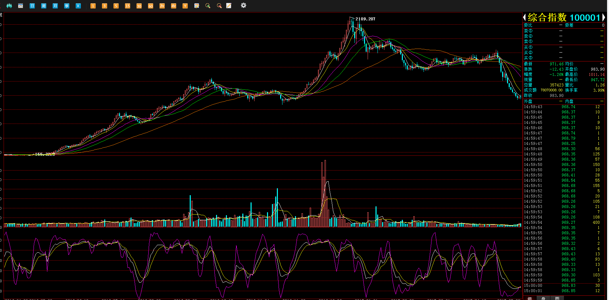This screenshot has height=300, width=609.
Task: Select the 14:59:46 tick row
Action: (564, 128)
